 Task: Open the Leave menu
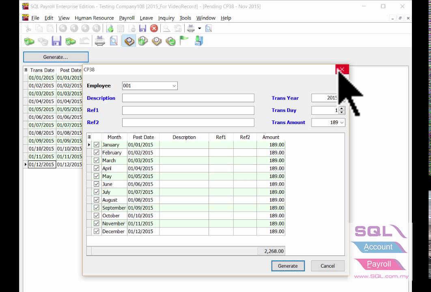(x=146, y=18)
